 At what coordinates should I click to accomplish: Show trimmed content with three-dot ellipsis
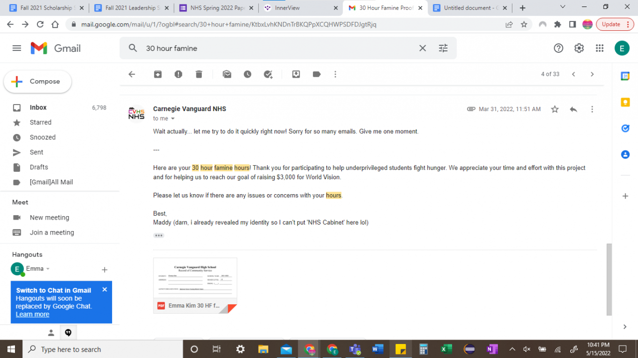click(159, 236)
